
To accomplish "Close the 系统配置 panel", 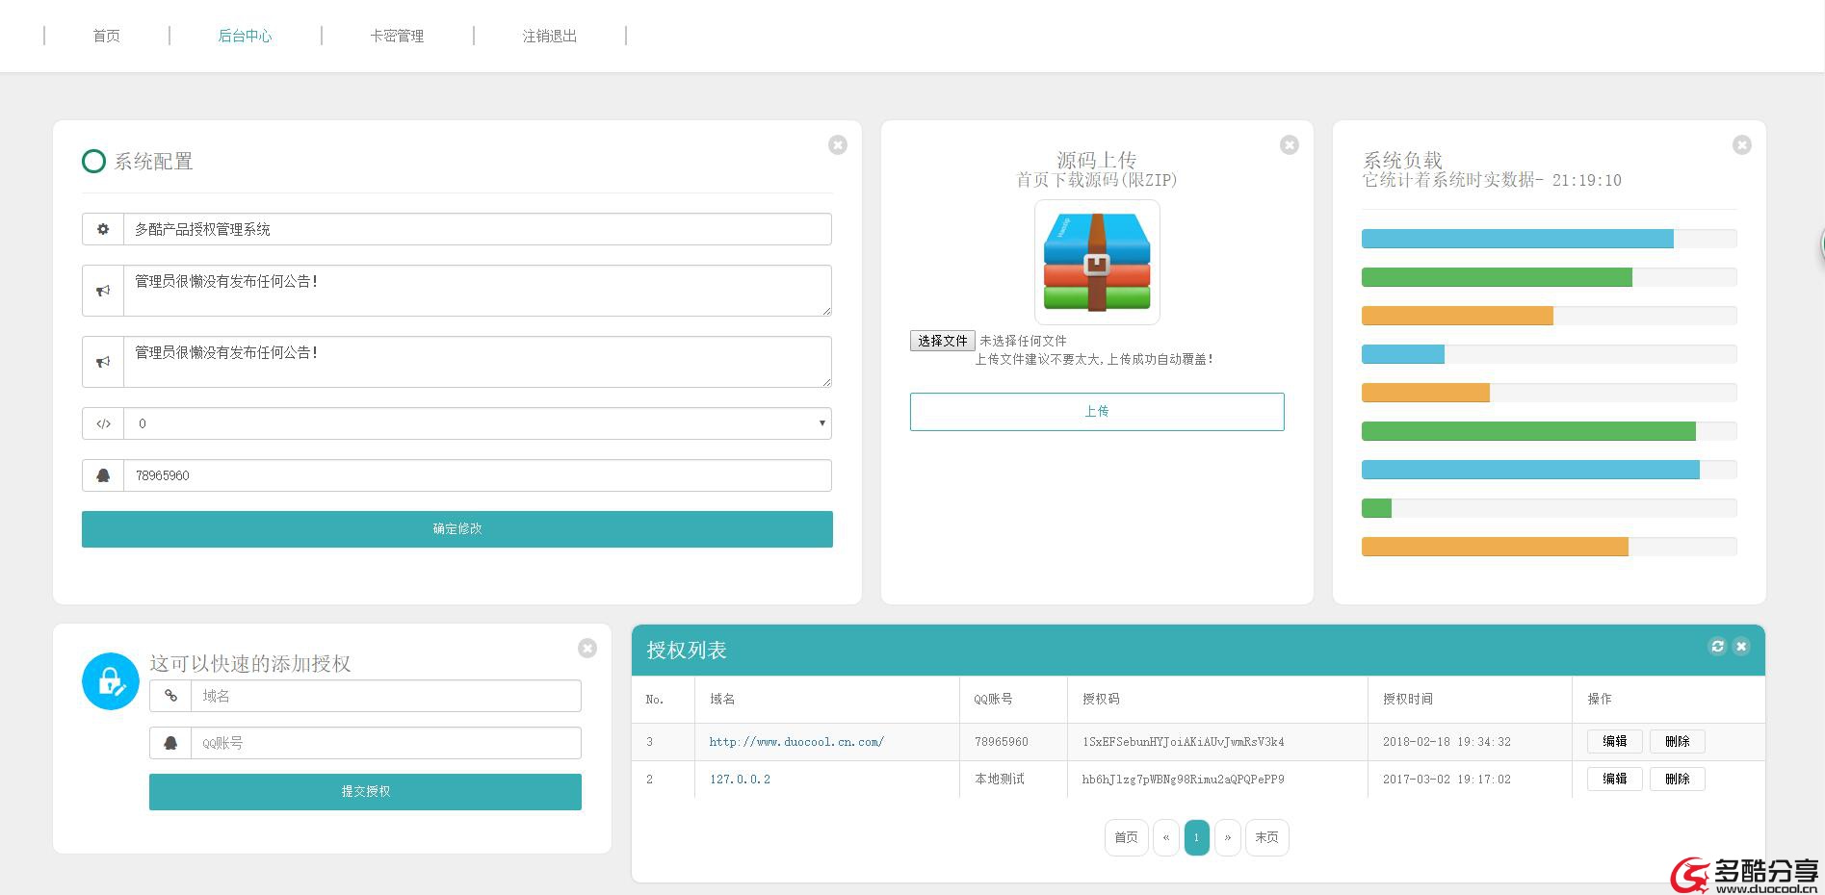I will (x=838, y=144).
